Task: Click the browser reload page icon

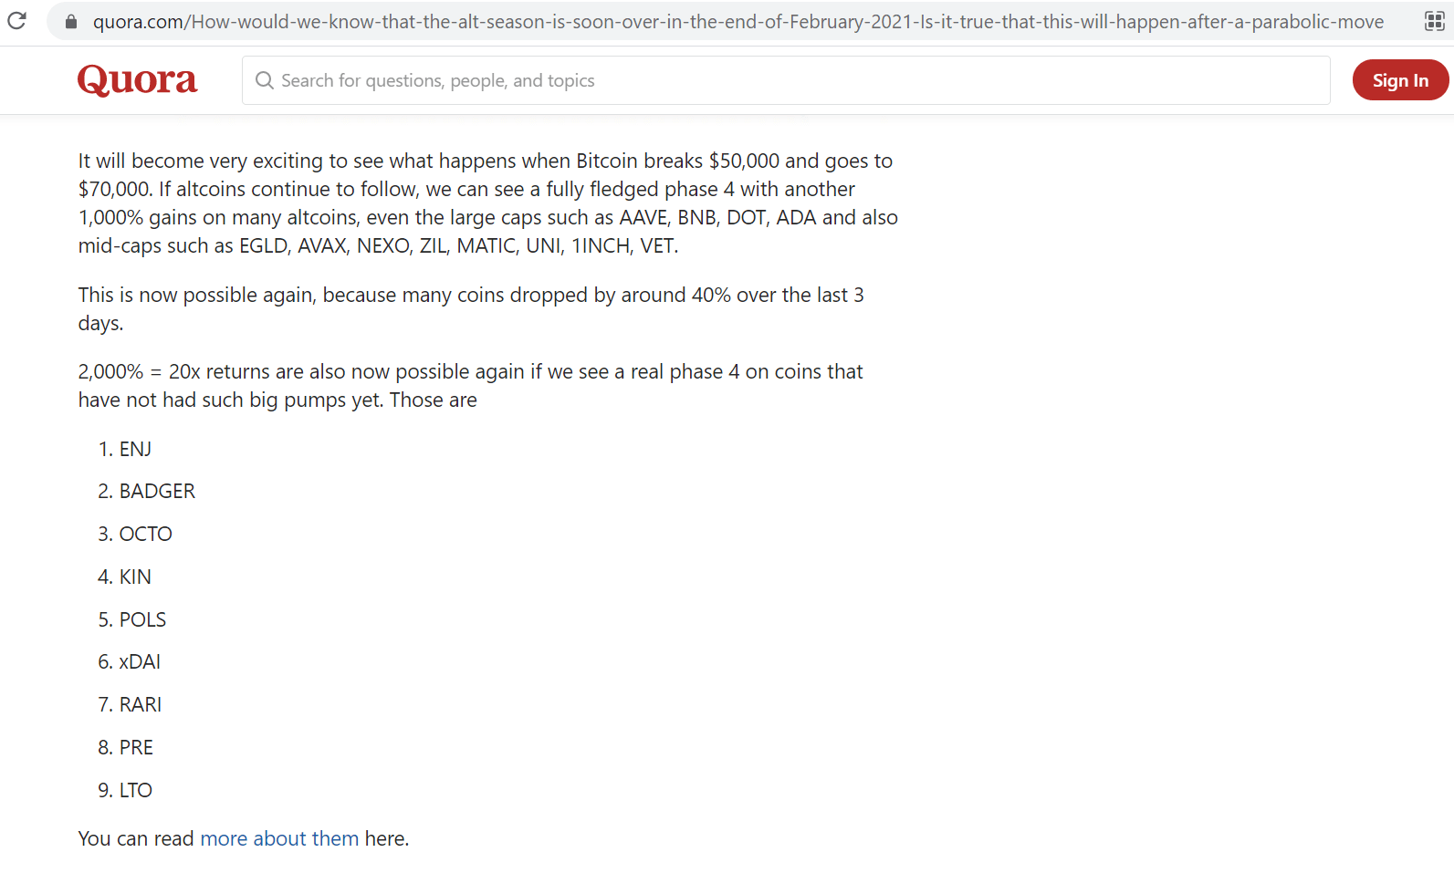Action: pyautogui.click(x=16, y=20)
